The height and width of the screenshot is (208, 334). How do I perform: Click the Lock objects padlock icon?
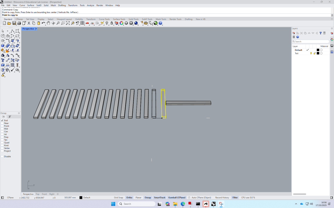coord(112,23)
